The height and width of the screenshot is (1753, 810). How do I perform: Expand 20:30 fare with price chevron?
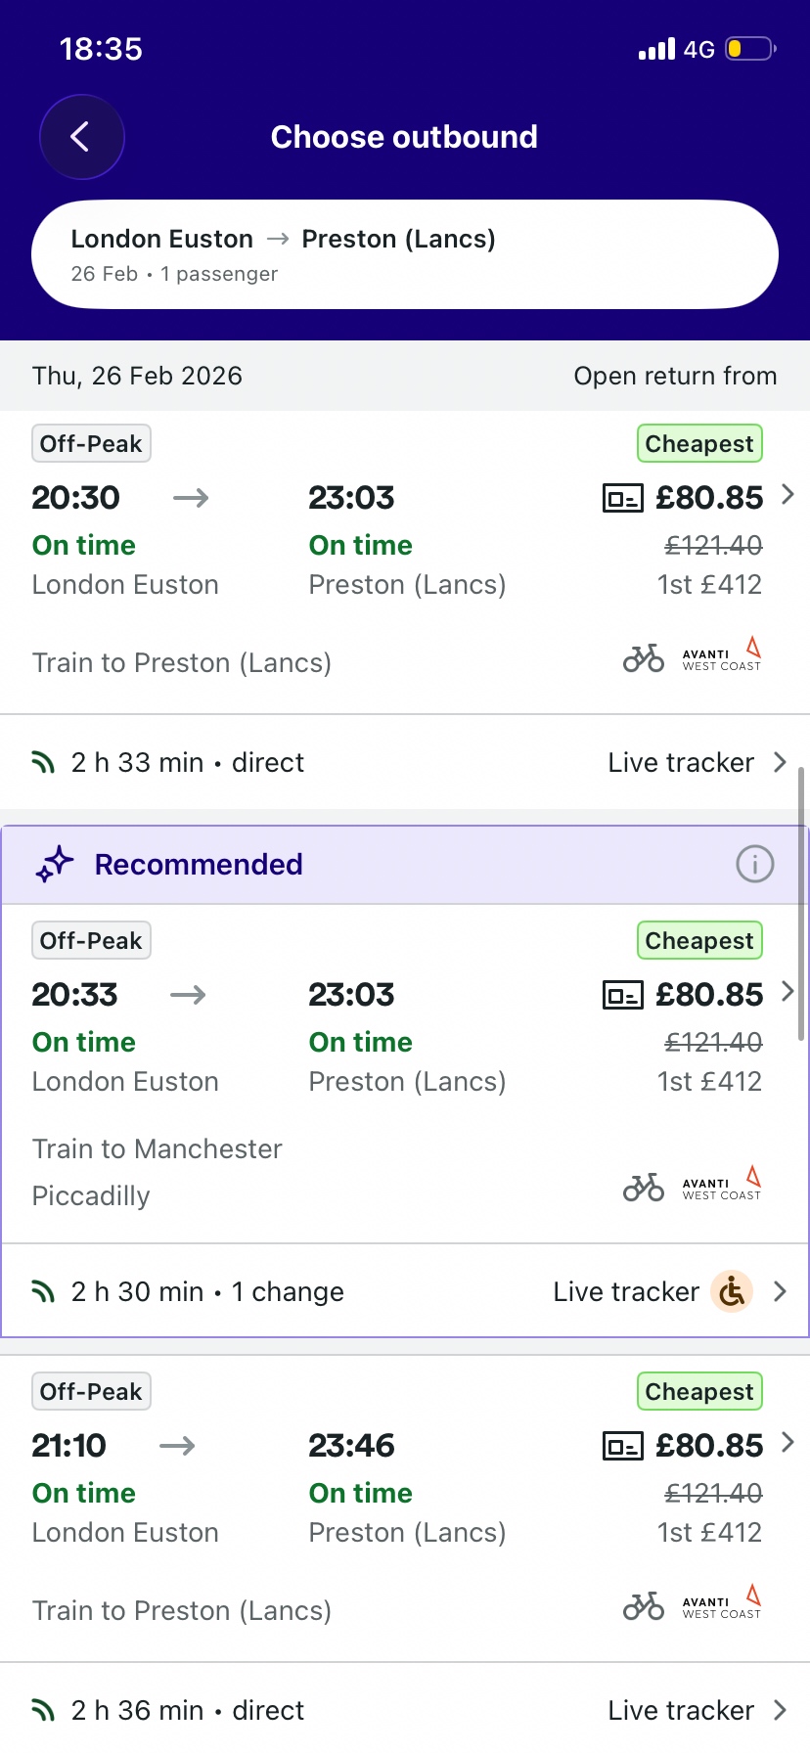tap(787, 495)
